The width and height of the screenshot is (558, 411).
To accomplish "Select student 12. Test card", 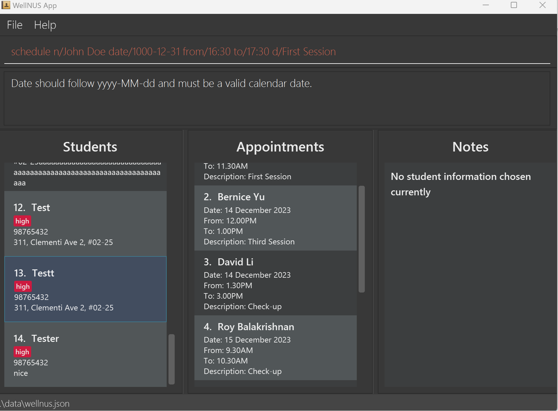I will (85, 224).
